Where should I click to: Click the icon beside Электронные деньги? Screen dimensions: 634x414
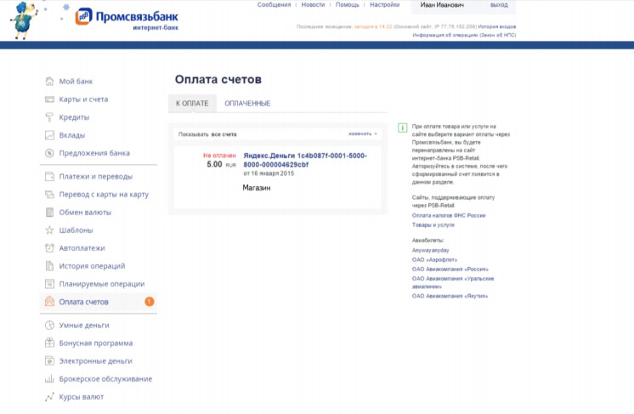[49, 360]
